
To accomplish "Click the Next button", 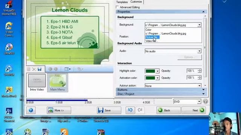I will pos(194,110).
